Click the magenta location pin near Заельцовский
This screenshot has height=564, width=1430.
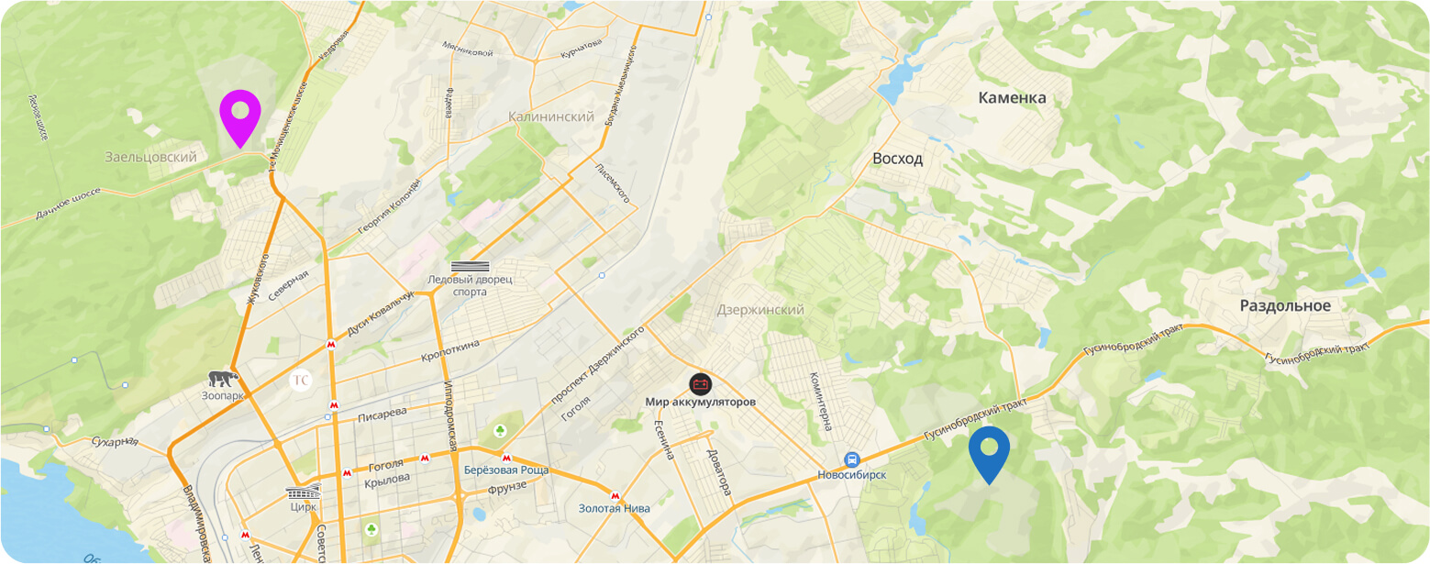tap(240, 118)
